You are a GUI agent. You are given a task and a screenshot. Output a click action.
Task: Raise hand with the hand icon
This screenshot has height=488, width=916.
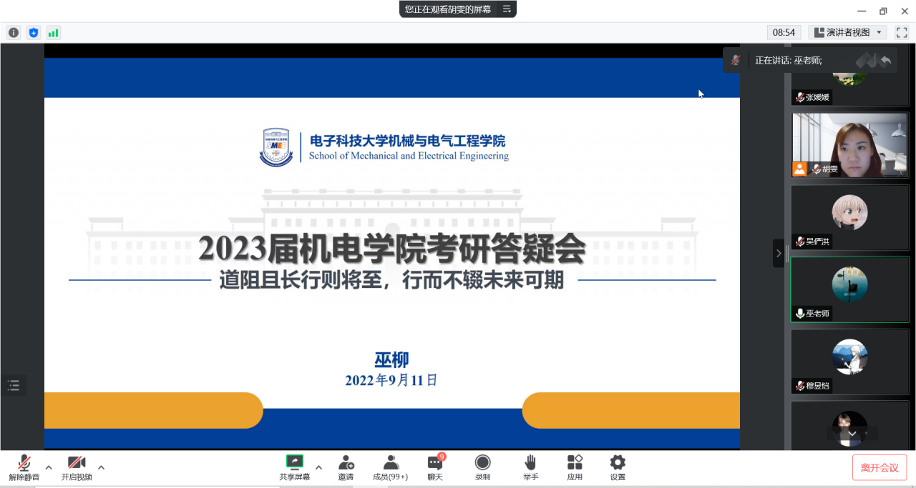[x=530, y=467]
